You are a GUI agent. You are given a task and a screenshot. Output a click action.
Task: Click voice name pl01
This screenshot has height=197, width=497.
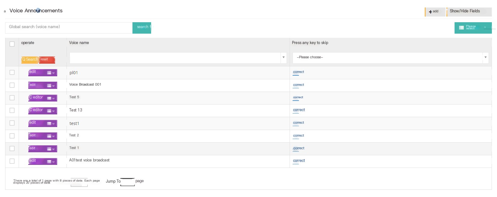[x=73, y=73]
